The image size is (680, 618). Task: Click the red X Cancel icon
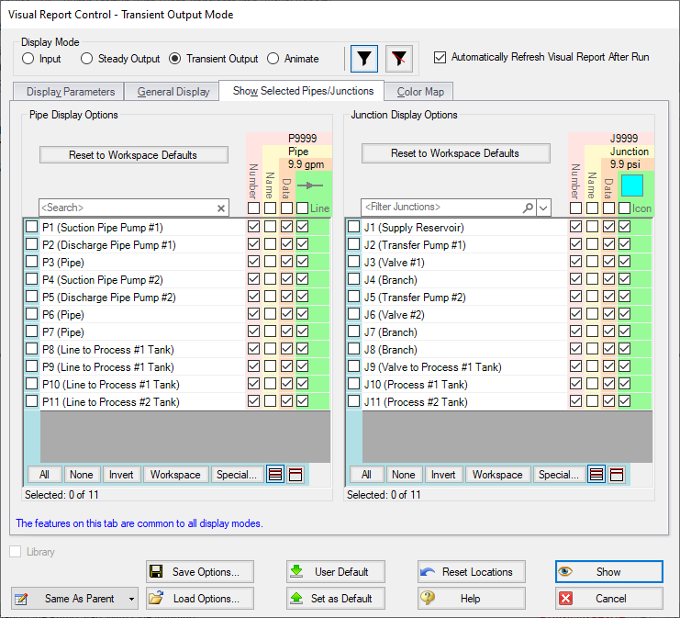[x=565, y=599]
